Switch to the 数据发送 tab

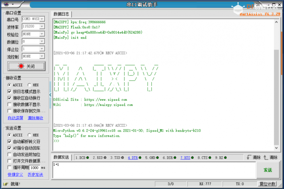(61, 157)
